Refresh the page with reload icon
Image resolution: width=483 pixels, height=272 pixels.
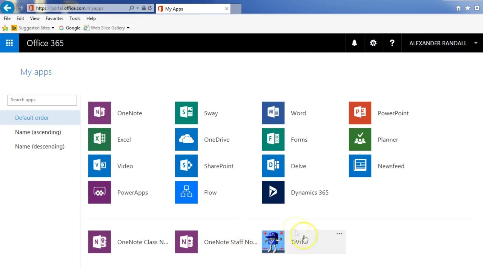[x=150, y=8]
